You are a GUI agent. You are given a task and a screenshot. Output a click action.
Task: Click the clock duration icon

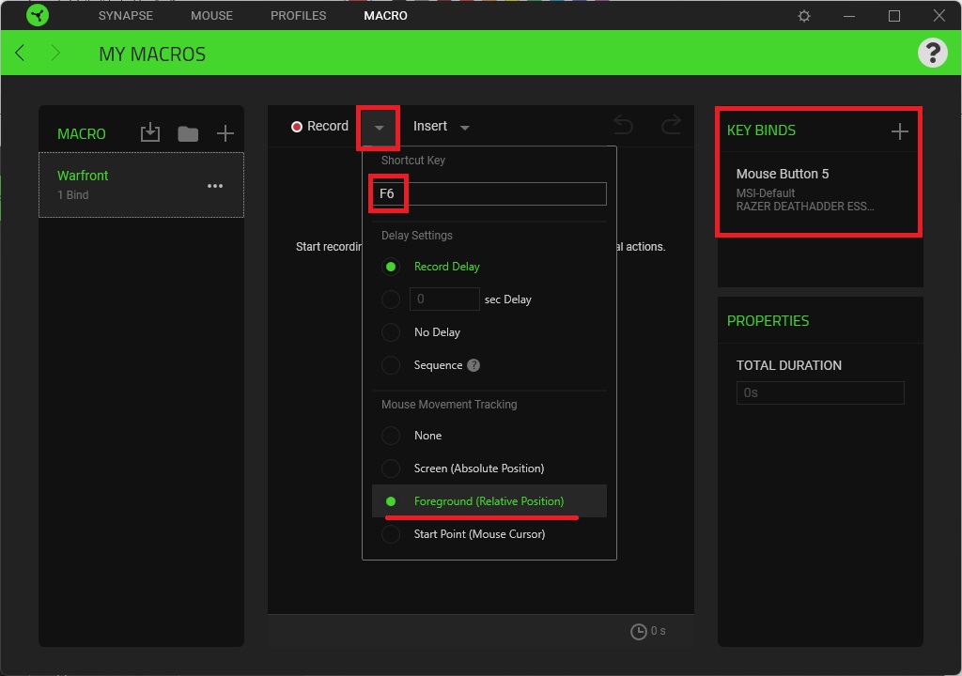[x=638, y=632]
